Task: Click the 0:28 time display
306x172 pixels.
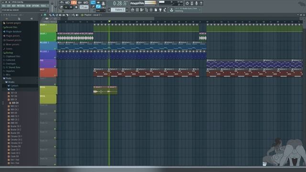Action: click(x=120, y=3)
